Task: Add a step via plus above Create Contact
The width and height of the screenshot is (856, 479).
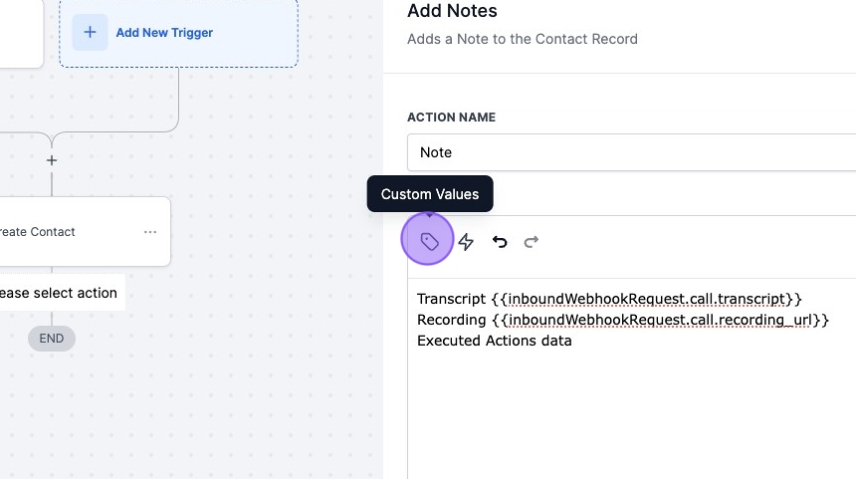Action: 52,160
